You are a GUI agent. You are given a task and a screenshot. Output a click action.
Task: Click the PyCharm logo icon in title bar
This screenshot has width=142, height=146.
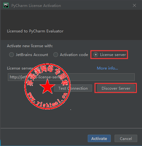coord(6,5)
